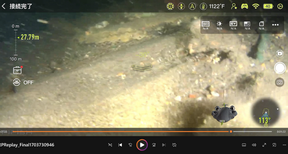Click the back arrow beside 接続完了
288x154 pixels.
(3, 6)
